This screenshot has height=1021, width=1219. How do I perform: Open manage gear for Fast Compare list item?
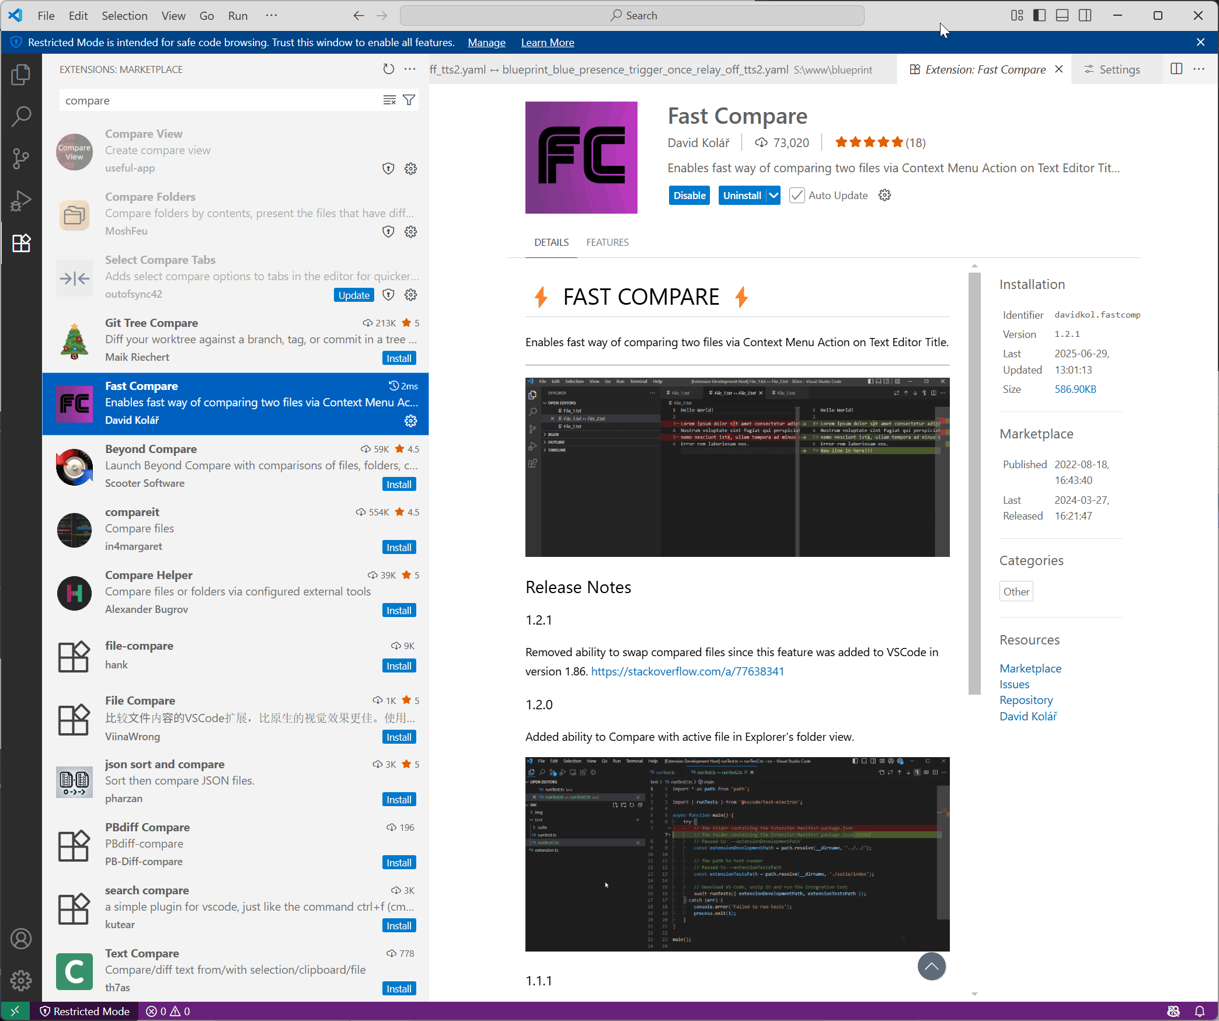point(410,420)
